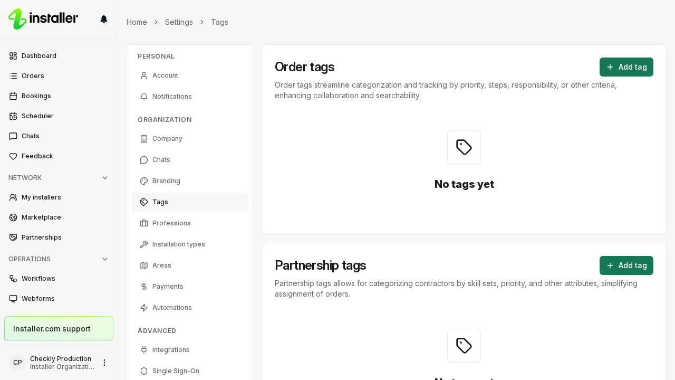Viewport: 675px width, 380px height.
Task: Open the Dashboard icon in sidebar
Action: coord(13,56)
